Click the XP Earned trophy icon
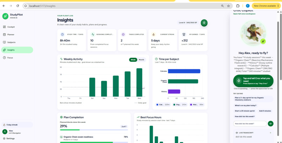The width and height of the screenshot is (282, 143). [x=184, y=34]
